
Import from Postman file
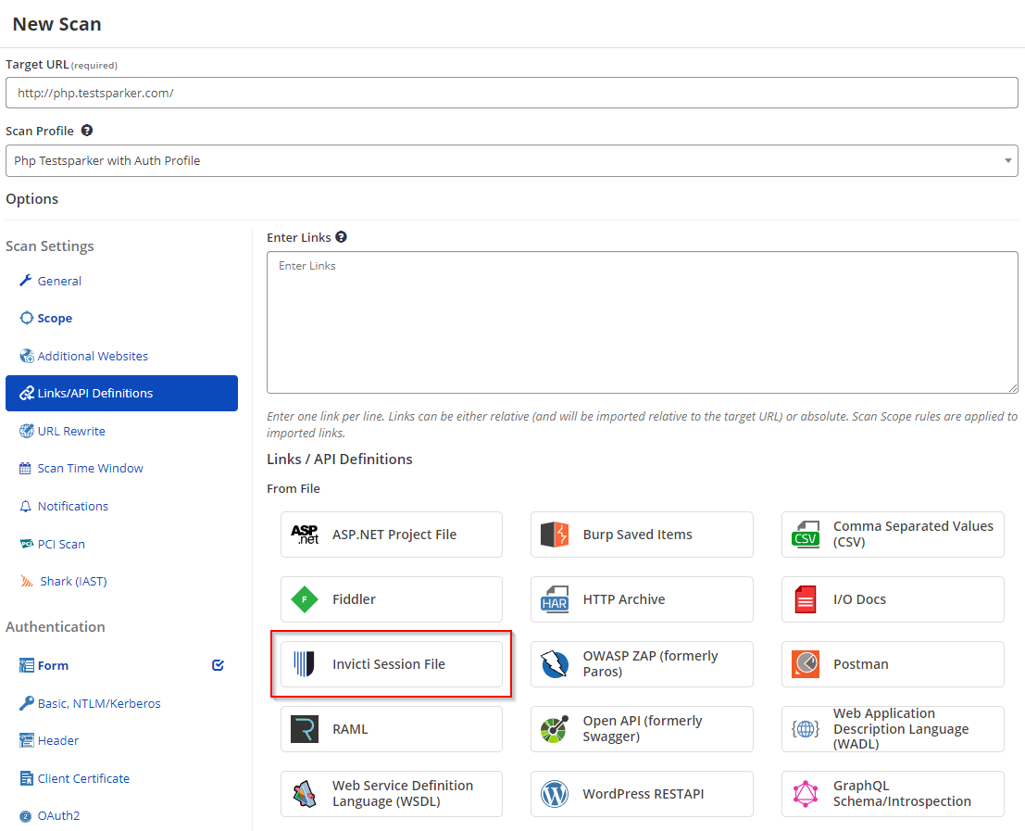click(893, 663)
